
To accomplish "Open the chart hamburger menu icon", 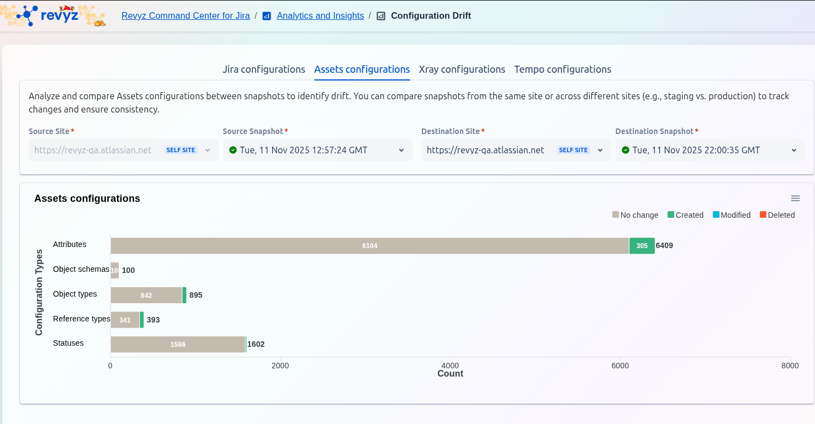I will [x=795, y=198].
